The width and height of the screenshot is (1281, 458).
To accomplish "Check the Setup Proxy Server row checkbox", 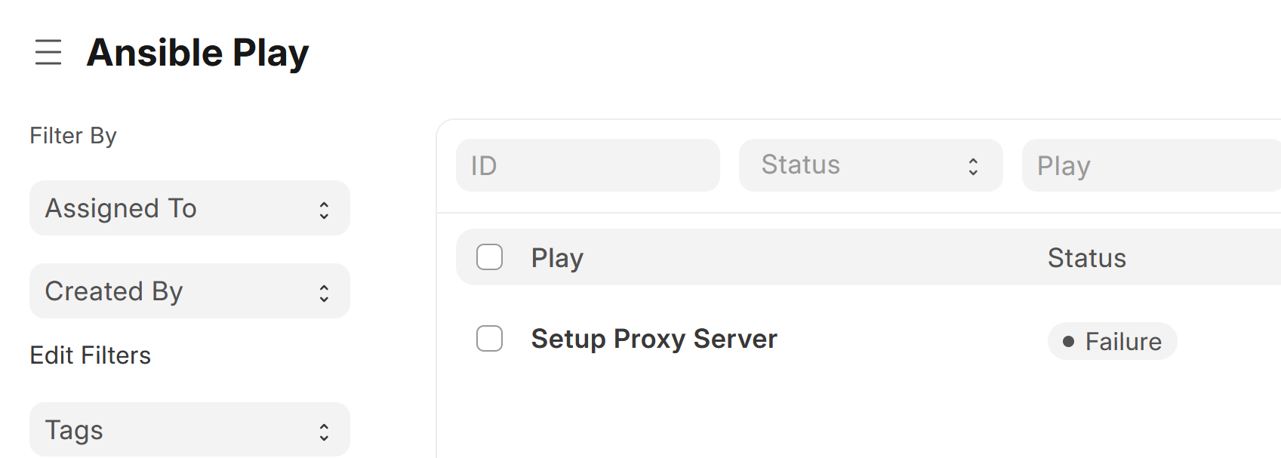I will pos(489,338).
